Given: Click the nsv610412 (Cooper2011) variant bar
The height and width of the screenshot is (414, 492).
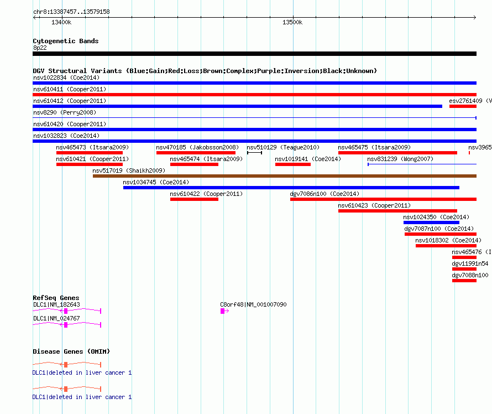Looking at the screenshot, I should [237, 106].
